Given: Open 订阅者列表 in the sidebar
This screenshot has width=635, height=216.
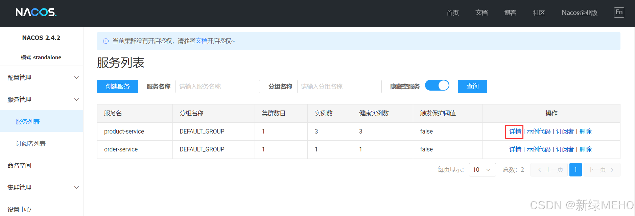Looking at the screenshot, I should 31,144.
